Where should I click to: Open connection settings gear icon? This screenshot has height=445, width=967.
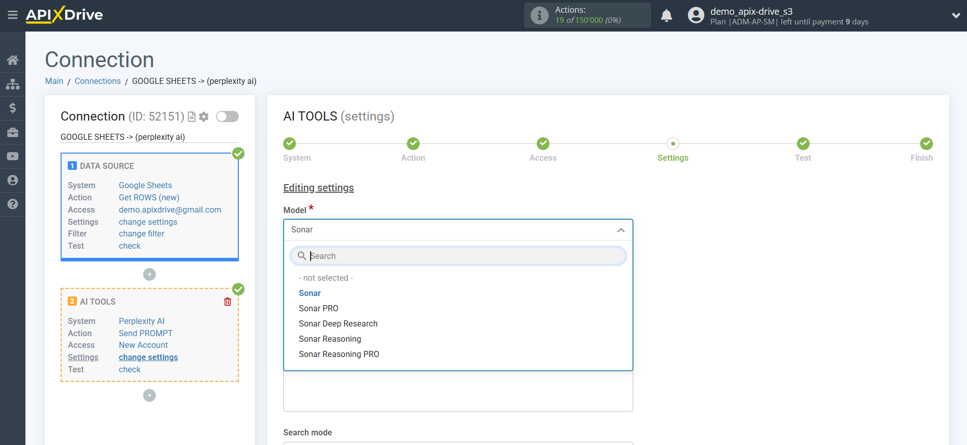click(204, 116)
